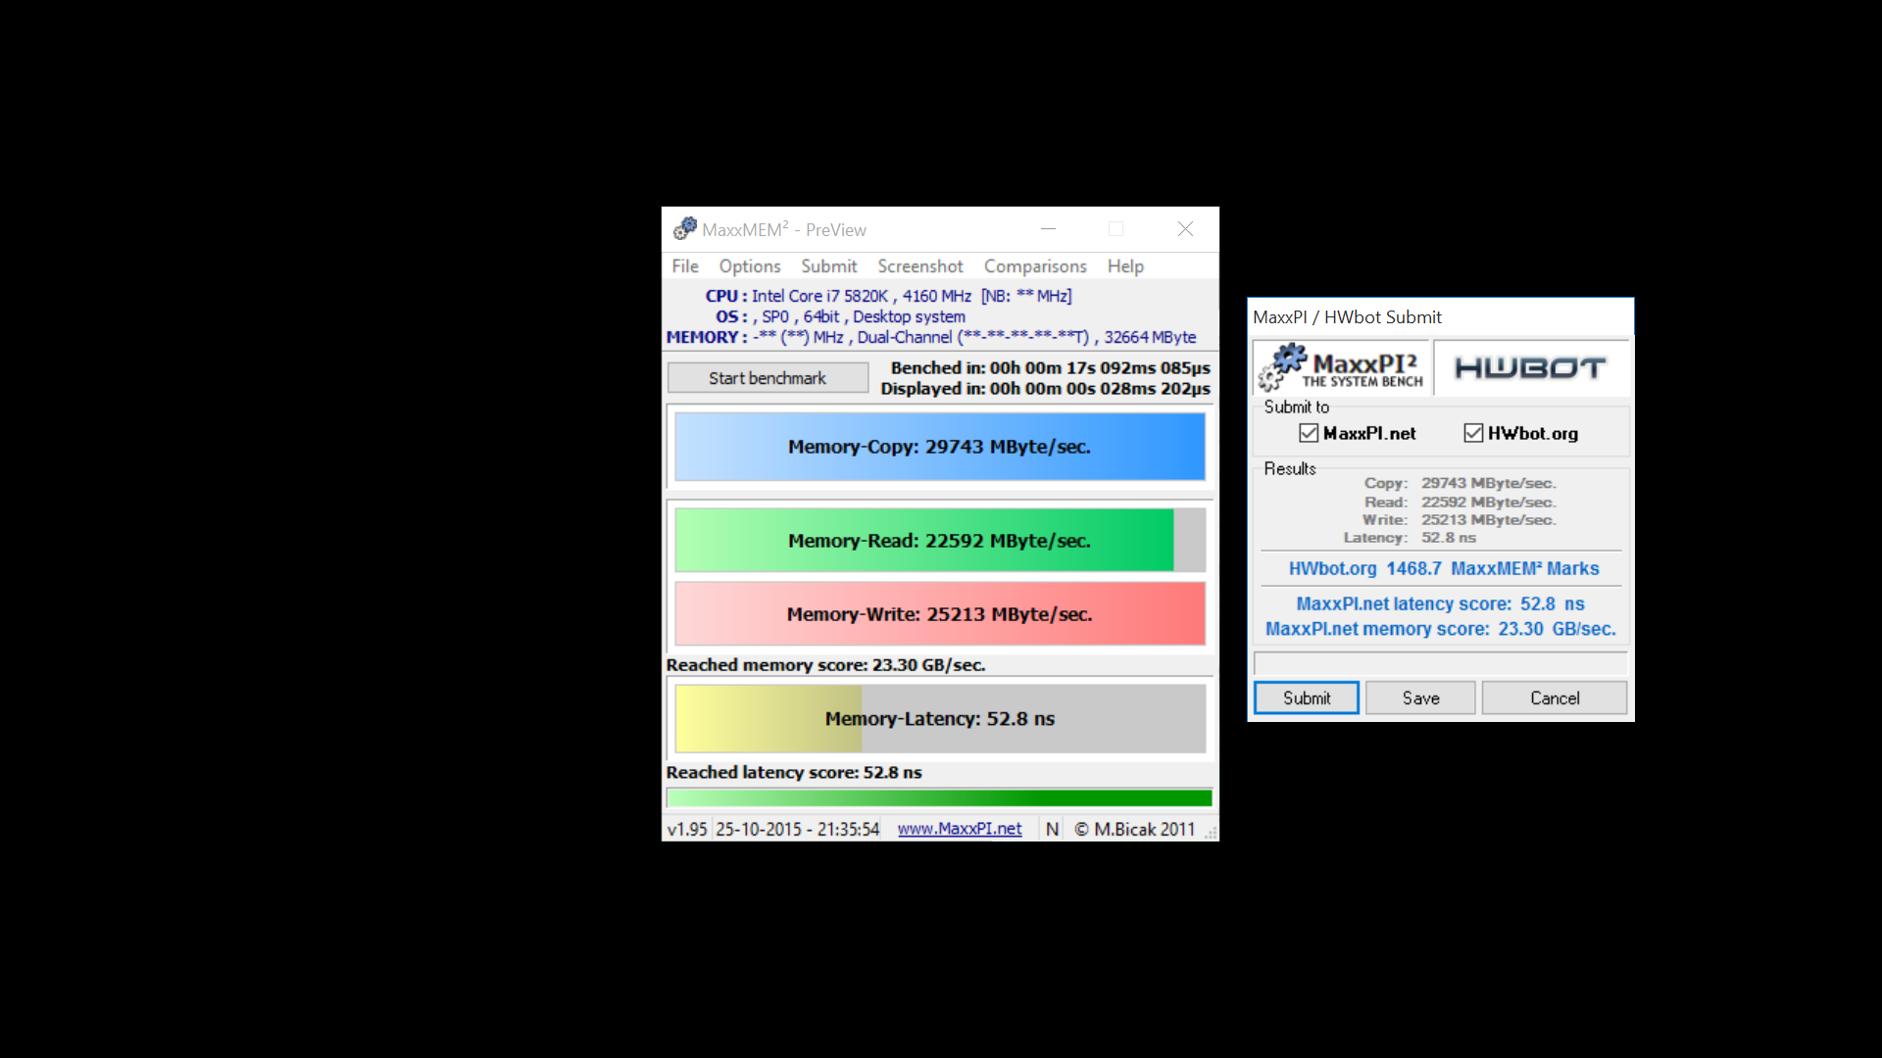Screen dimensions: 1882x1058
Task: Click the MaxxMEM gear icon in title bar
Action: (x=684, y=229)
